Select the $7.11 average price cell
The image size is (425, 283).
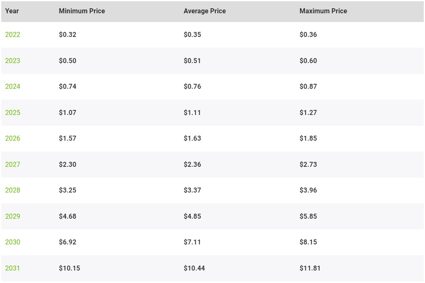point(192,242)
